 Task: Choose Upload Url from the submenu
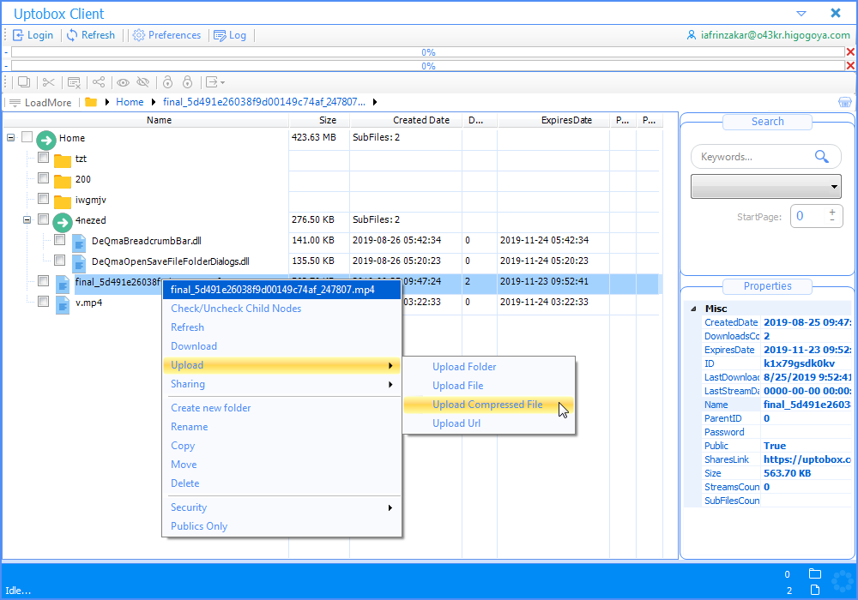click(489, 423)
